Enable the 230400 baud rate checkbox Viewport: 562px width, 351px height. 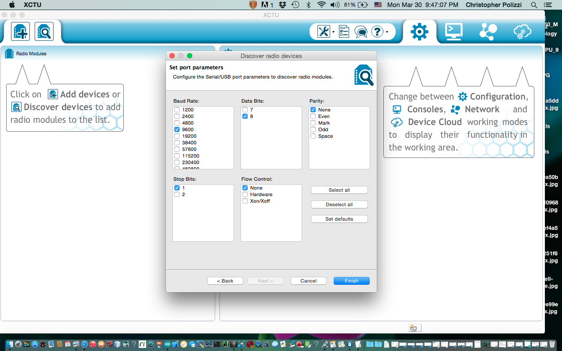[x=177, y=162]
